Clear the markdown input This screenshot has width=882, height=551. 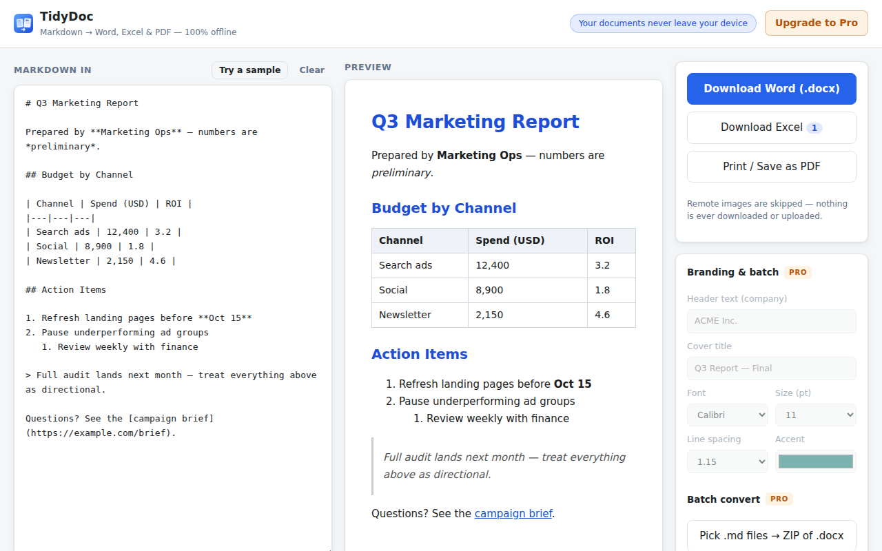click(x=311, y=70)
